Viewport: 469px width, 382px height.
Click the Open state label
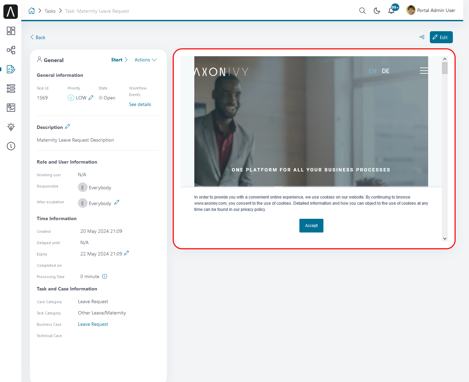pos(110,98)
